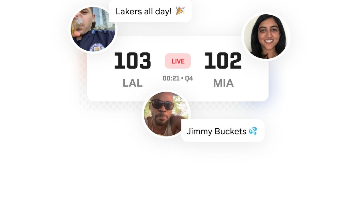360x202 pixels.
Task: Open the drinking man's avatar
Action: click(x=93, y=29)
